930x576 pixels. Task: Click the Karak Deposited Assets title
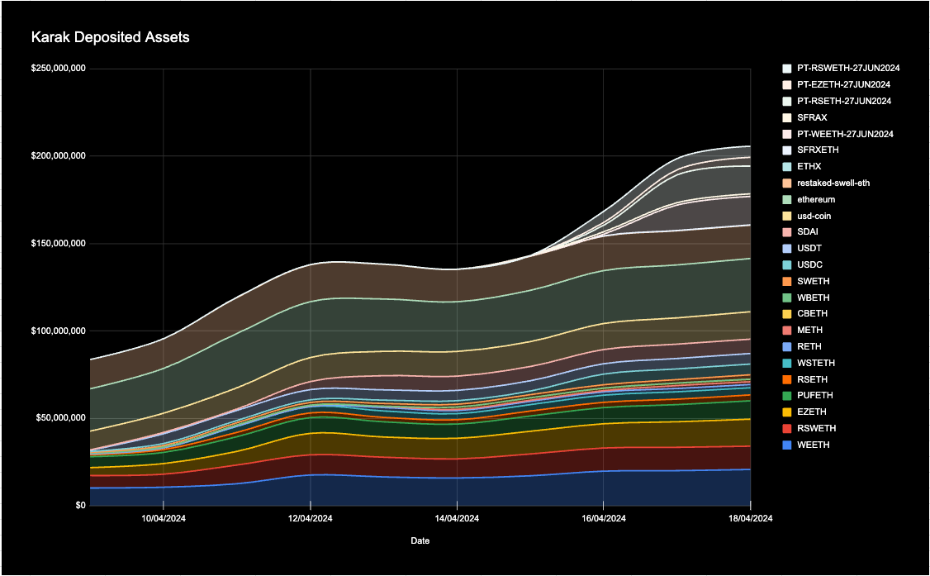pyautogui.click(x=111, y=37)
